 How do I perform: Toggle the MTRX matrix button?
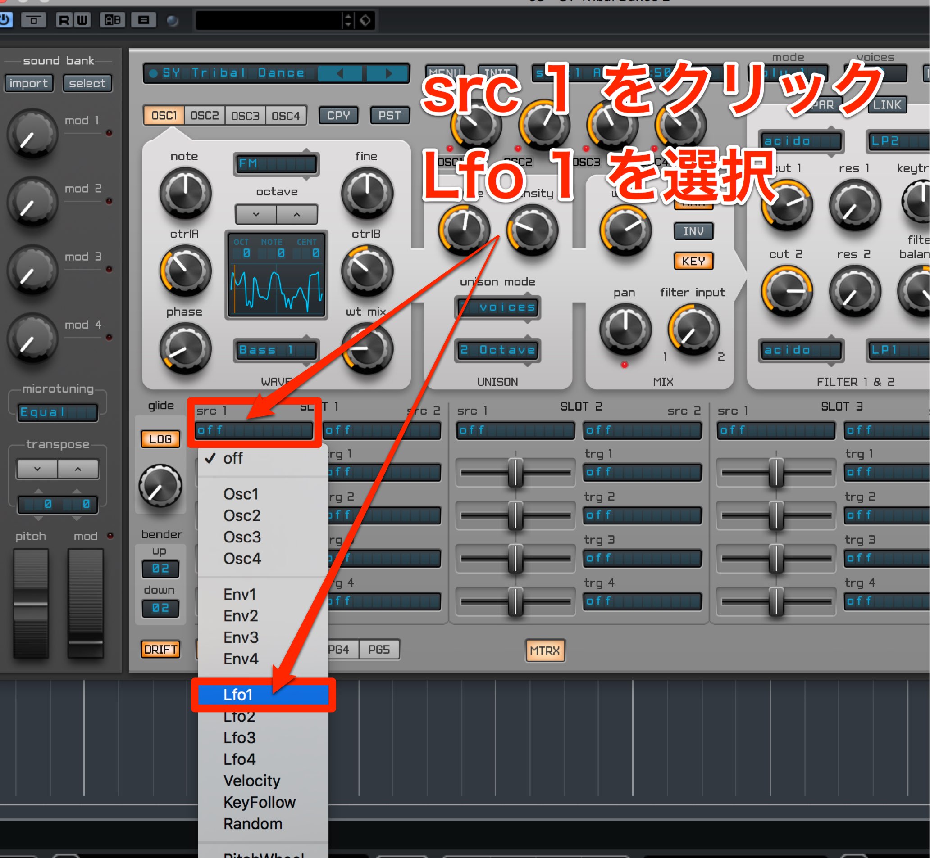pos(545,650)
